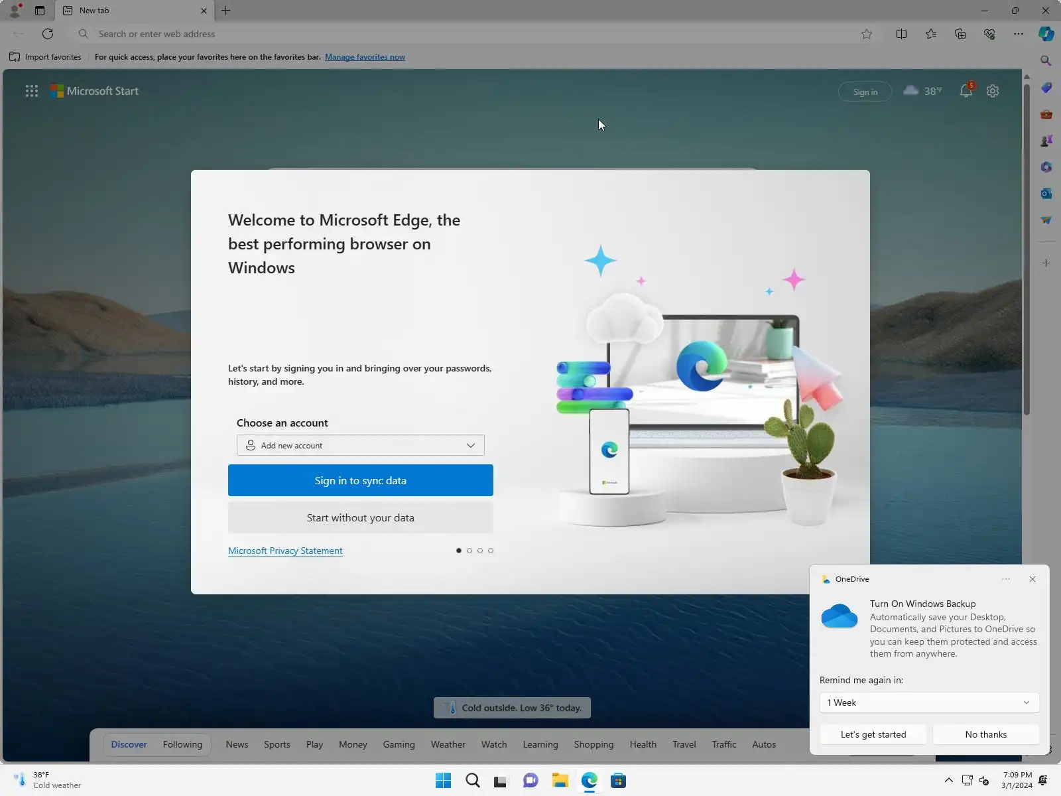Image resolution: width=1061 pixels, height=796 pixels.
Task: Click Sign in on Microsoft Start
Action: pos(865,92)
